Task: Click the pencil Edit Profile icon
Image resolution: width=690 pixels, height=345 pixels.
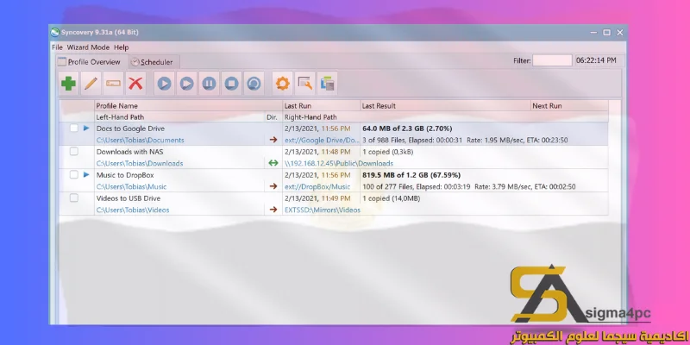Action: (x=91, y=83)
